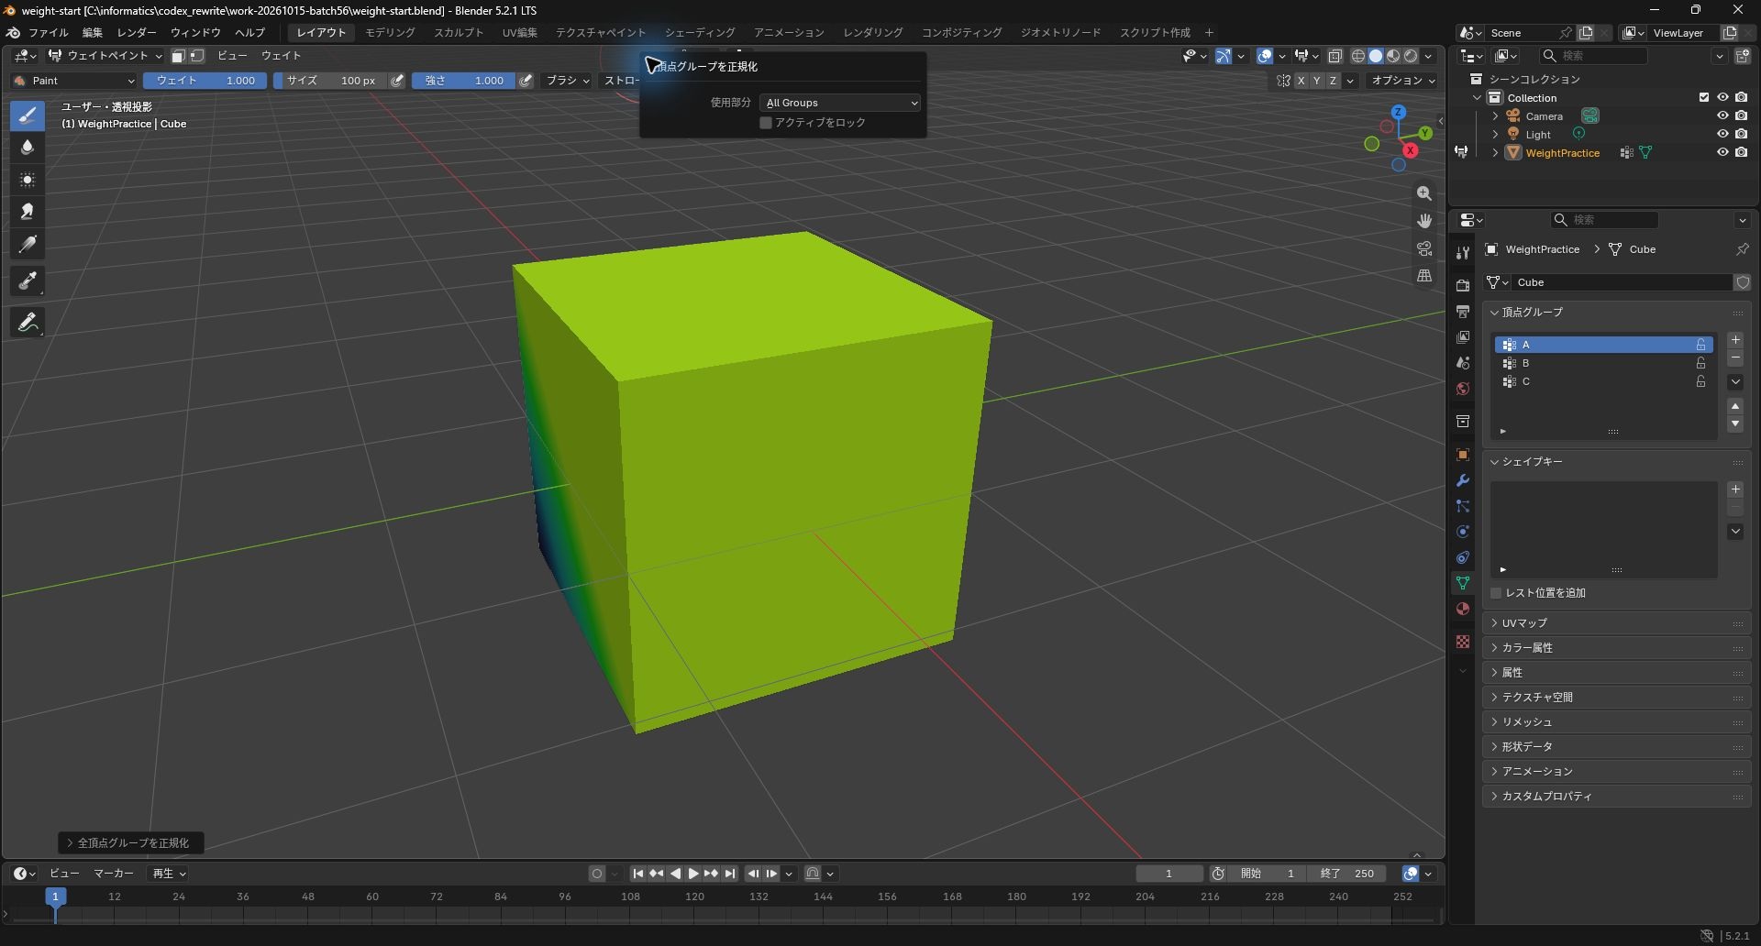Open the Material properties tab icon
This screenshot has width=1761, height=946.
click(1463, 609)
